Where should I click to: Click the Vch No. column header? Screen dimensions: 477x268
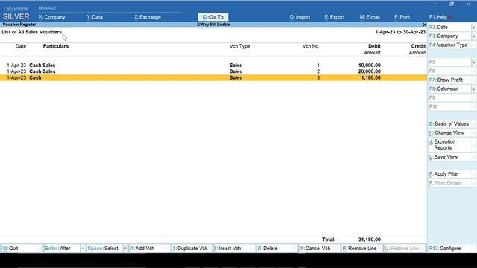coord(311,46)
